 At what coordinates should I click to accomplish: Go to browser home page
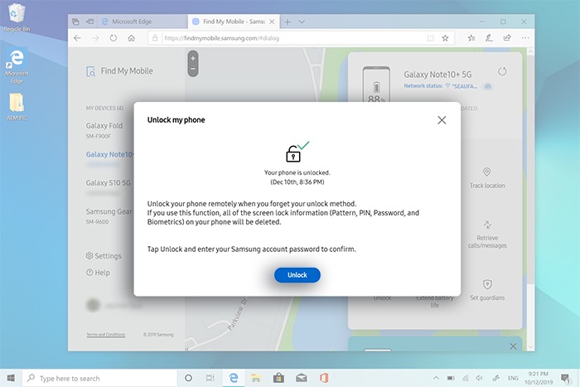coord(131,38)
